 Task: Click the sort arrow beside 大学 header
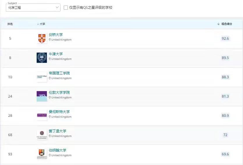click(38, 24)
